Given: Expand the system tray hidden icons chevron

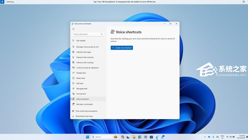Looking at the screenshot, I should coord(205,137).
